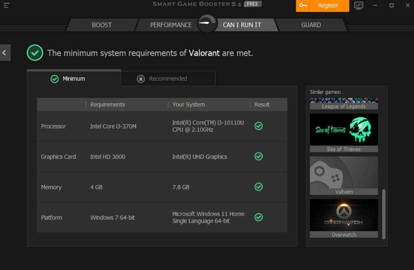This screenshot has height=270, width=414.
Task: Click the Graphics Card result checkmark
Action: [259, 157]
